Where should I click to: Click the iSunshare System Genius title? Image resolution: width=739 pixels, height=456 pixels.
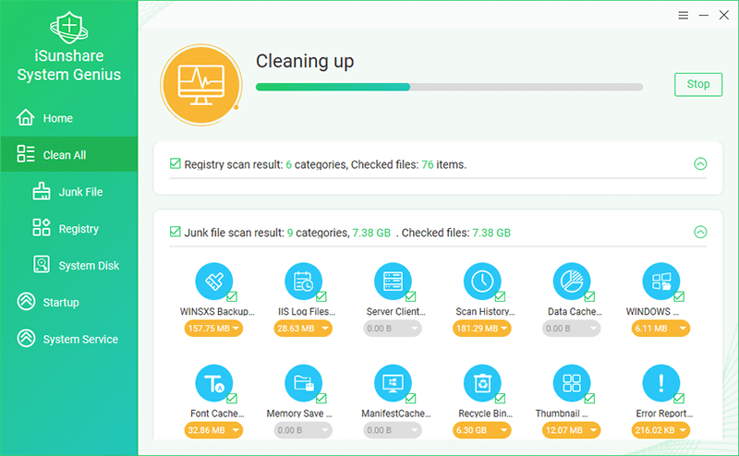click(68, 65)
